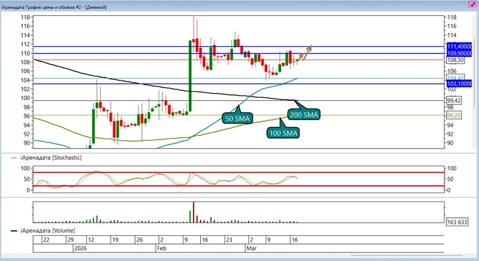This screenshot has width=479, height=261.
Task: Click the 90 label on the left price axis
Action: pyautogui.click(x=27, y=143)
